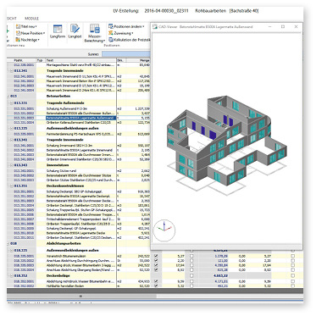Open the MODULE ribbon tab
Image resolution: width=316 pixels, height=316 pixels.
click(x=31, y=19)
